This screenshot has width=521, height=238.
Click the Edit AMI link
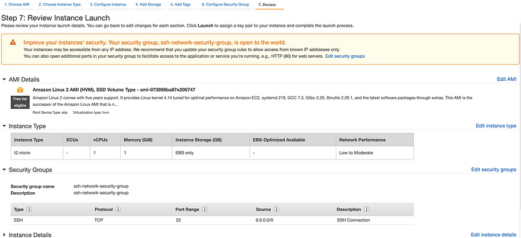point(506,79)
